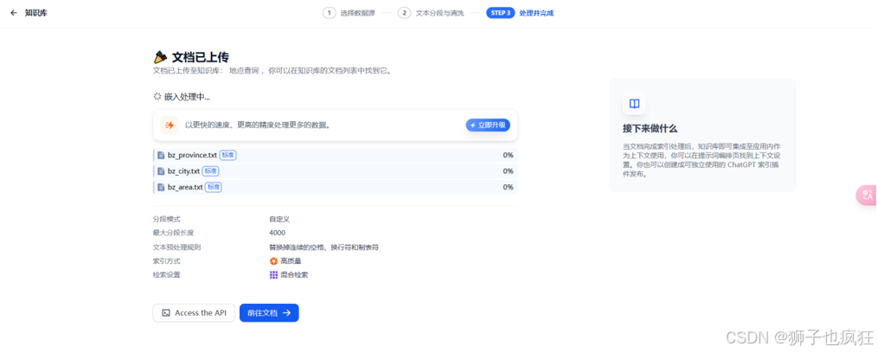Click the 标准 badge on bz_province.txt

point(227,155)
